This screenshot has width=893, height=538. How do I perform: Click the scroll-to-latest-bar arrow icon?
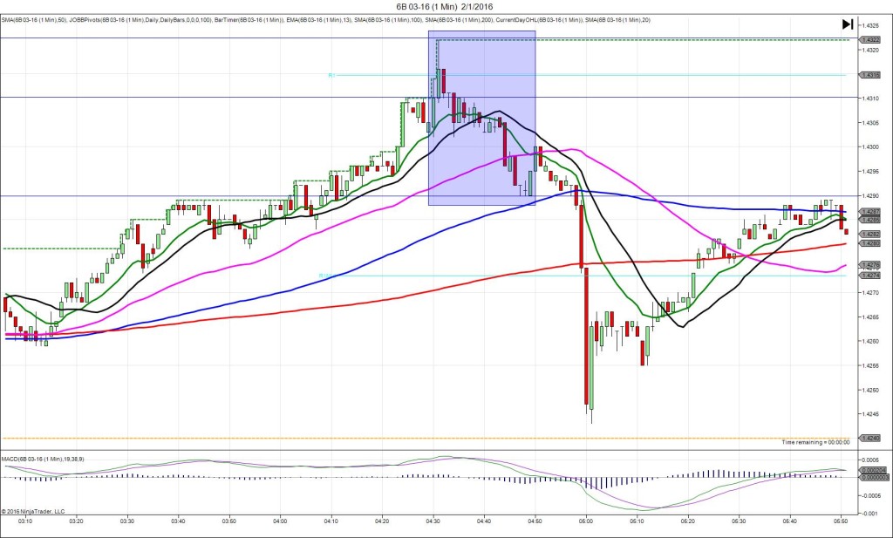848,24
